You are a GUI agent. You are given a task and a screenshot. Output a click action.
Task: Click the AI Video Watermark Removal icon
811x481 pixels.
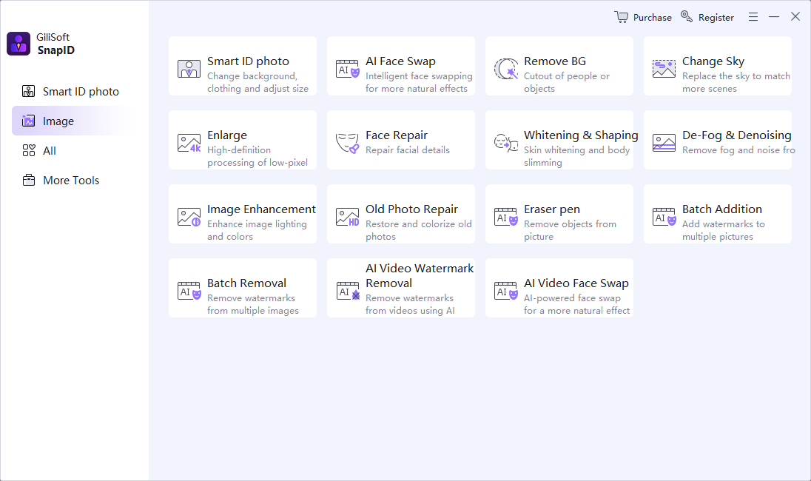pos(347,291)
